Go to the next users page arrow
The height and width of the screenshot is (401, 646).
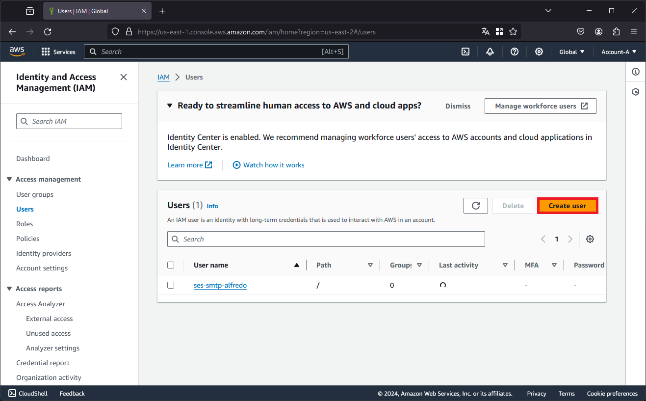(570, 239)
